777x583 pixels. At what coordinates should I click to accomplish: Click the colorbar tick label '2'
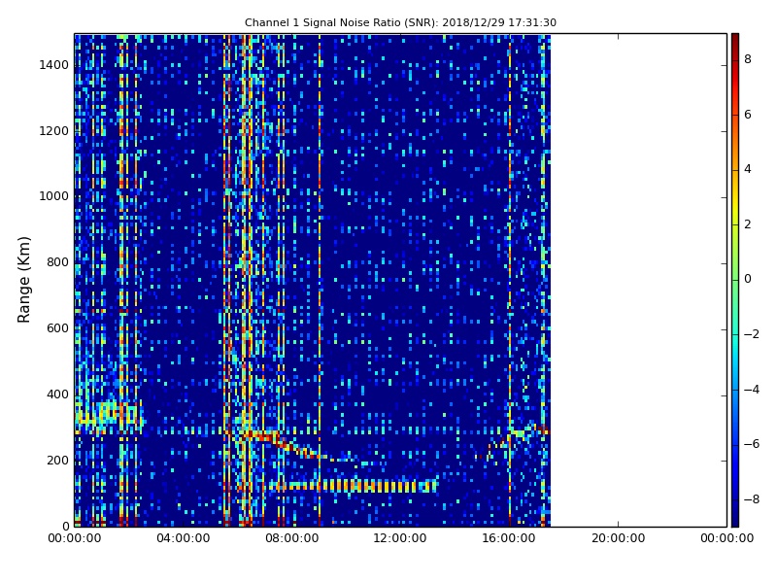click(x=748, y=224)
